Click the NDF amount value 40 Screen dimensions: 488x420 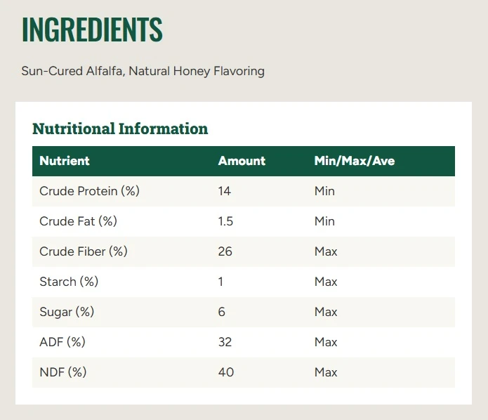pos(226,372)
